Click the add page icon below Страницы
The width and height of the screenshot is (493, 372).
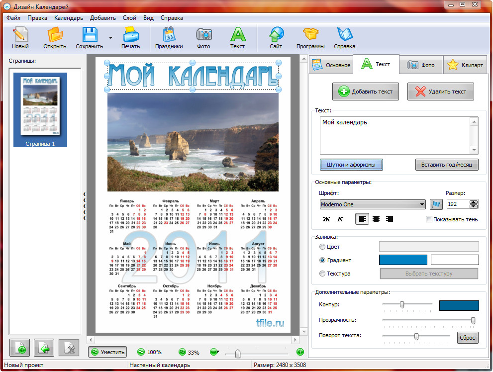20,347
